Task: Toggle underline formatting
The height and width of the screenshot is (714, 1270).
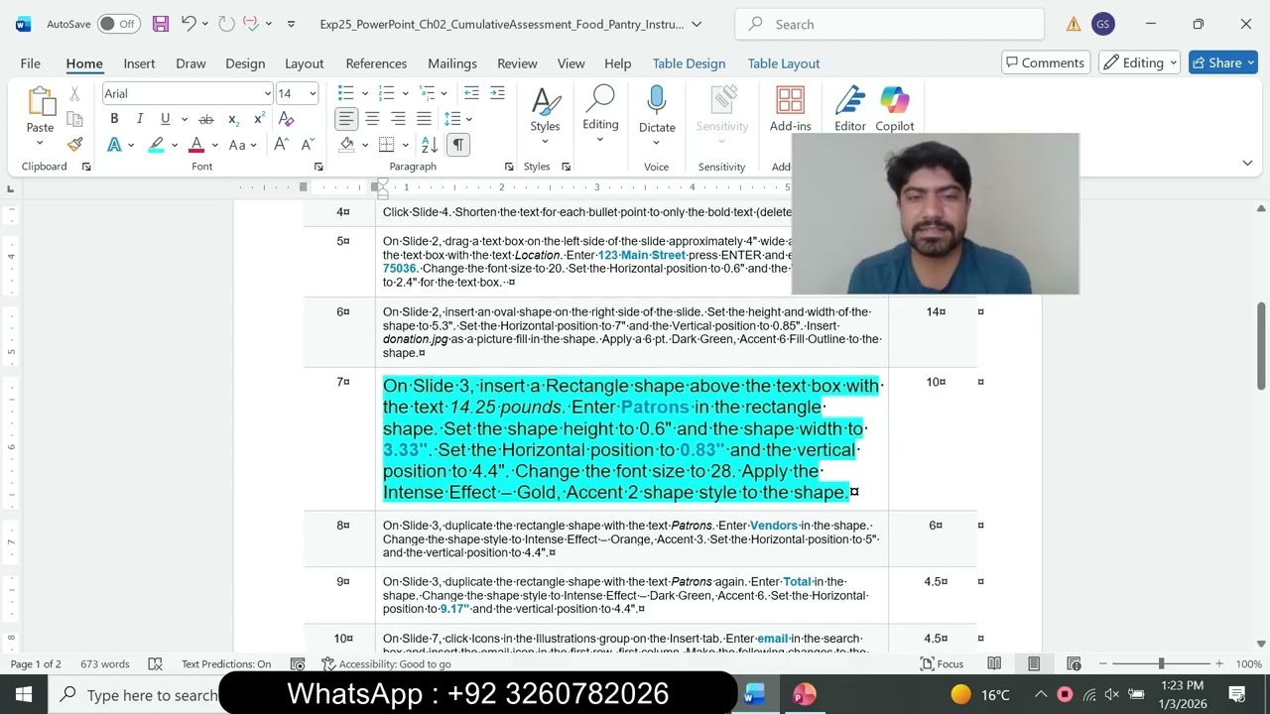Action: click(165, 119)
